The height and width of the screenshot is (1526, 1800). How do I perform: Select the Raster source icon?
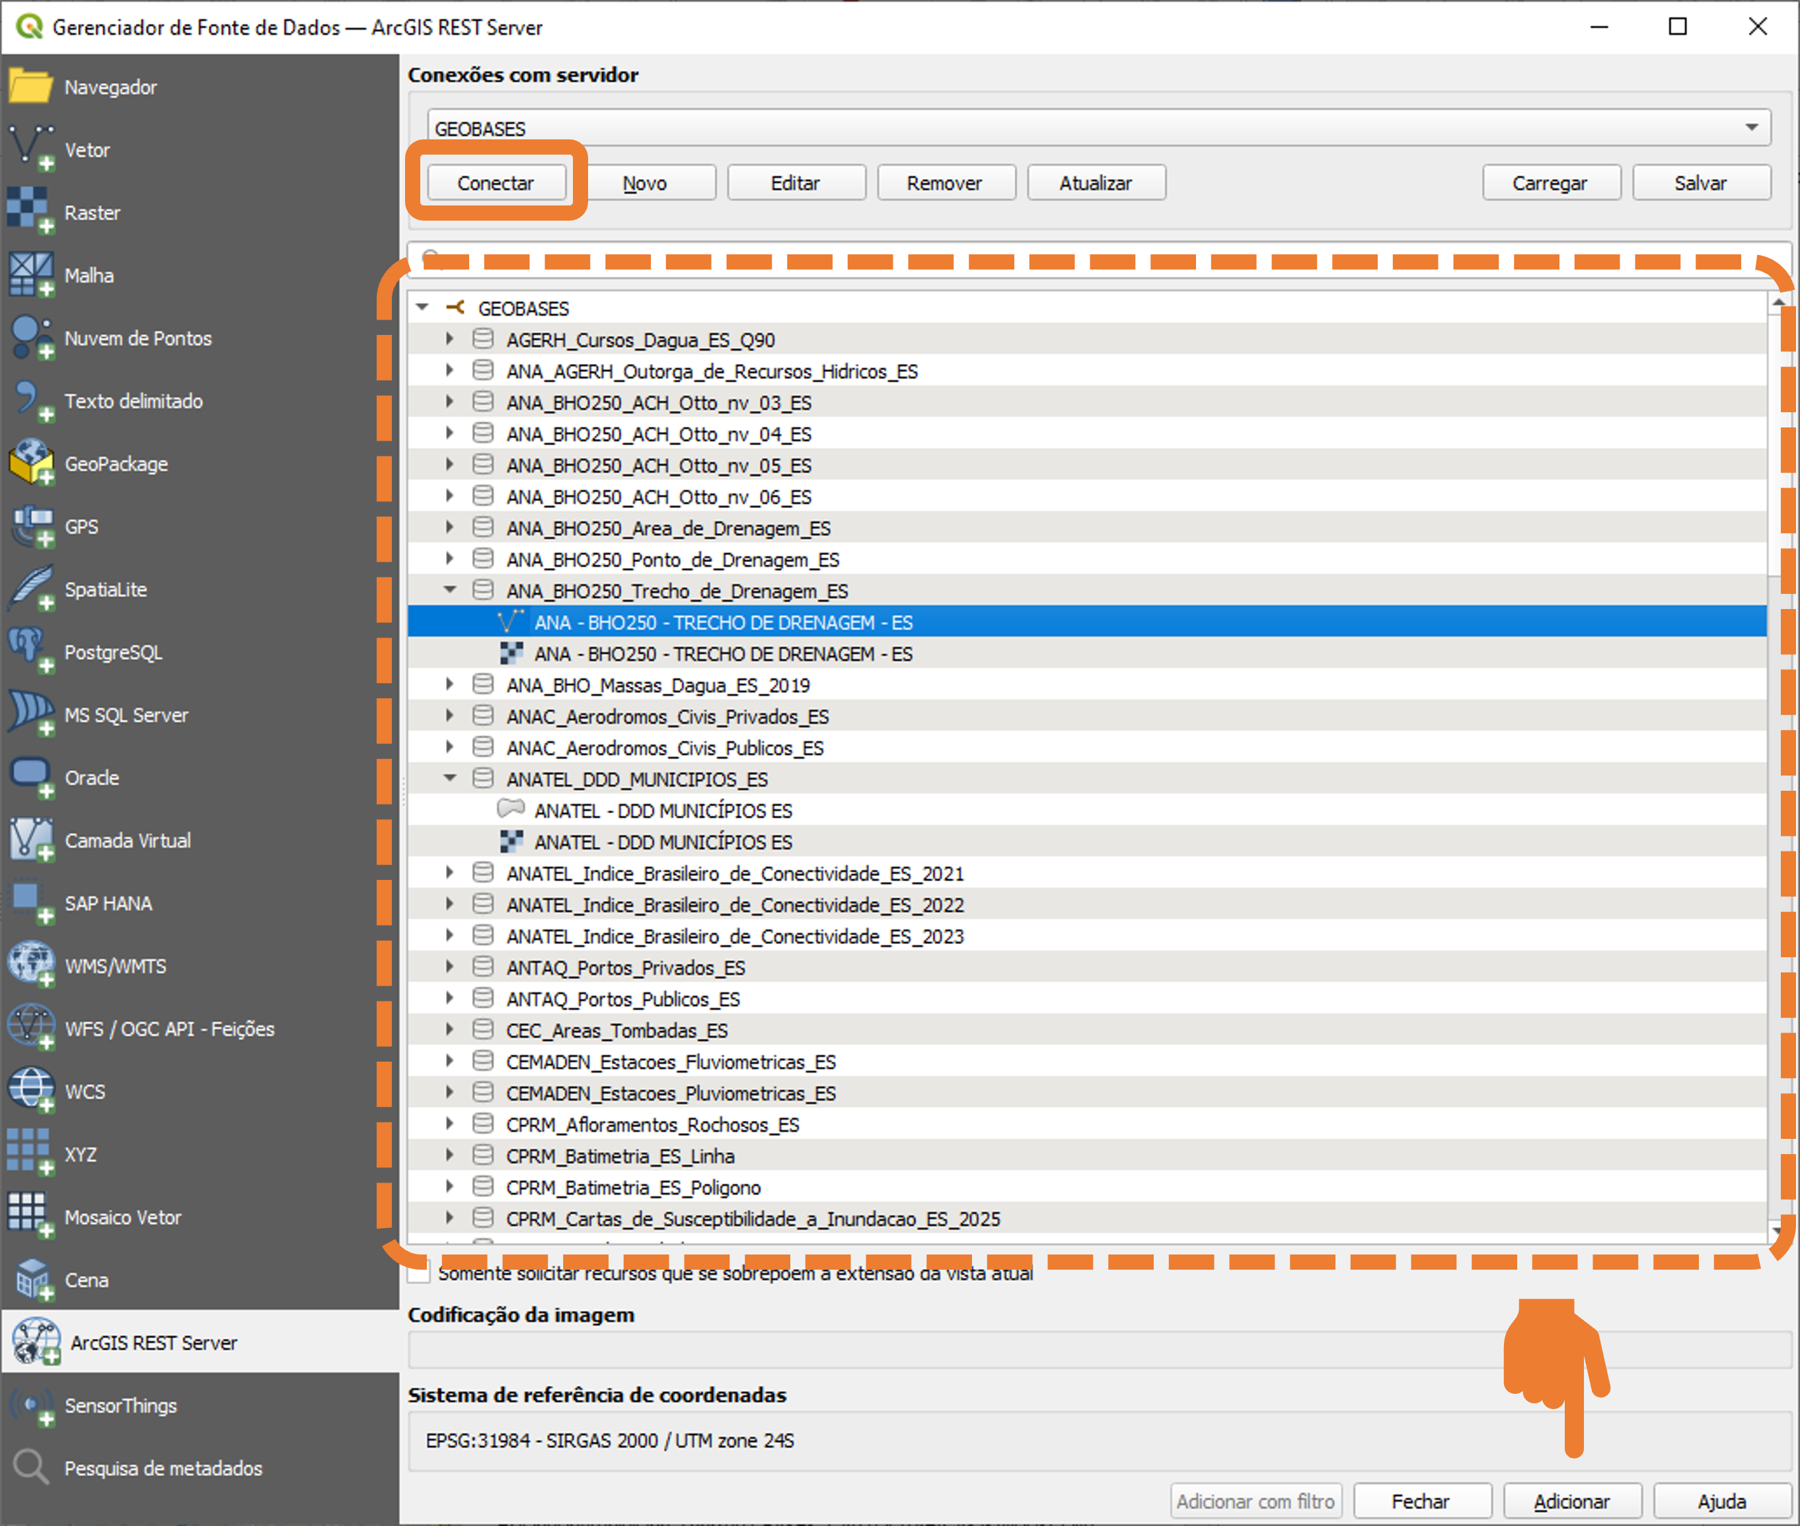point(31,212)
